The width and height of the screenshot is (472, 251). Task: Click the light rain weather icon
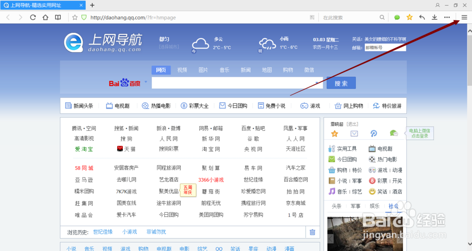click(x=267, y=44)
